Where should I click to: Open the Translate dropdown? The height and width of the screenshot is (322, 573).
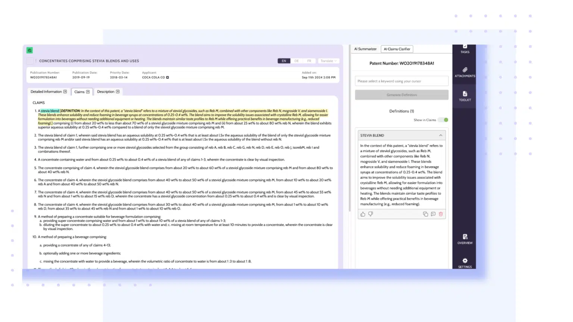[328, 61]
